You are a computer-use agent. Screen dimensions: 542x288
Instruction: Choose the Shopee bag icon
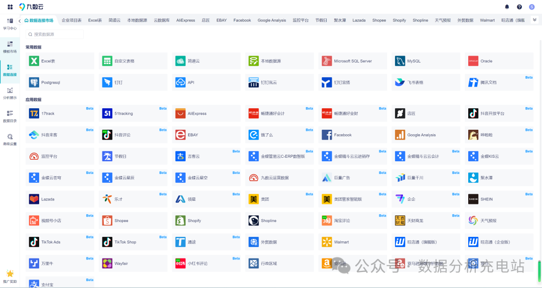(x=107, y=220)
